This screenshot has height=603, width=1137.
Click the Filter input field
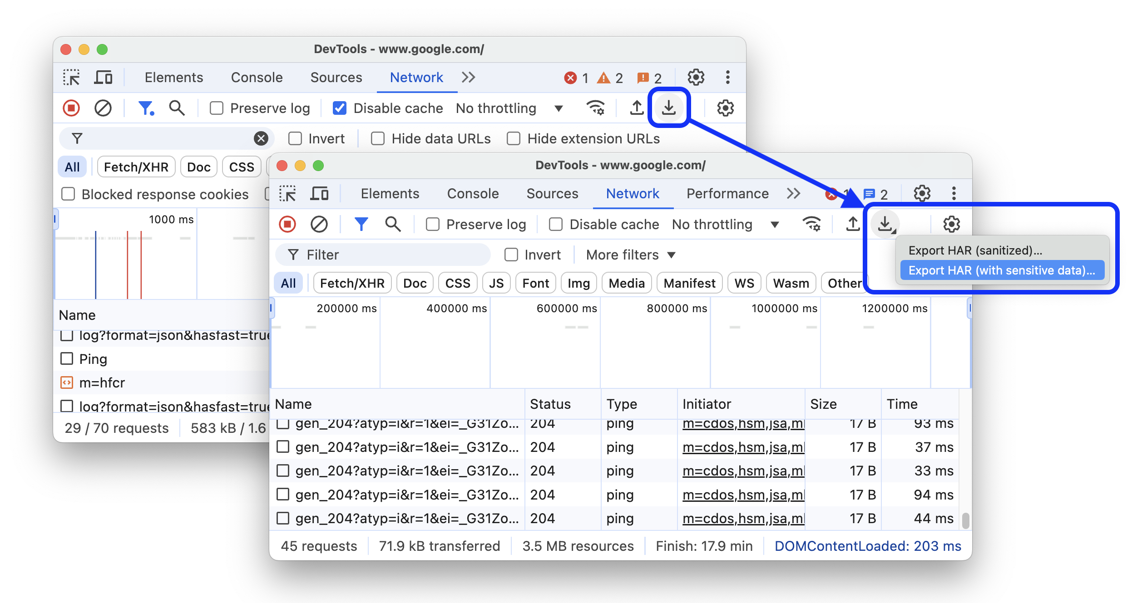pyautogui.click(x=384, y=255)
